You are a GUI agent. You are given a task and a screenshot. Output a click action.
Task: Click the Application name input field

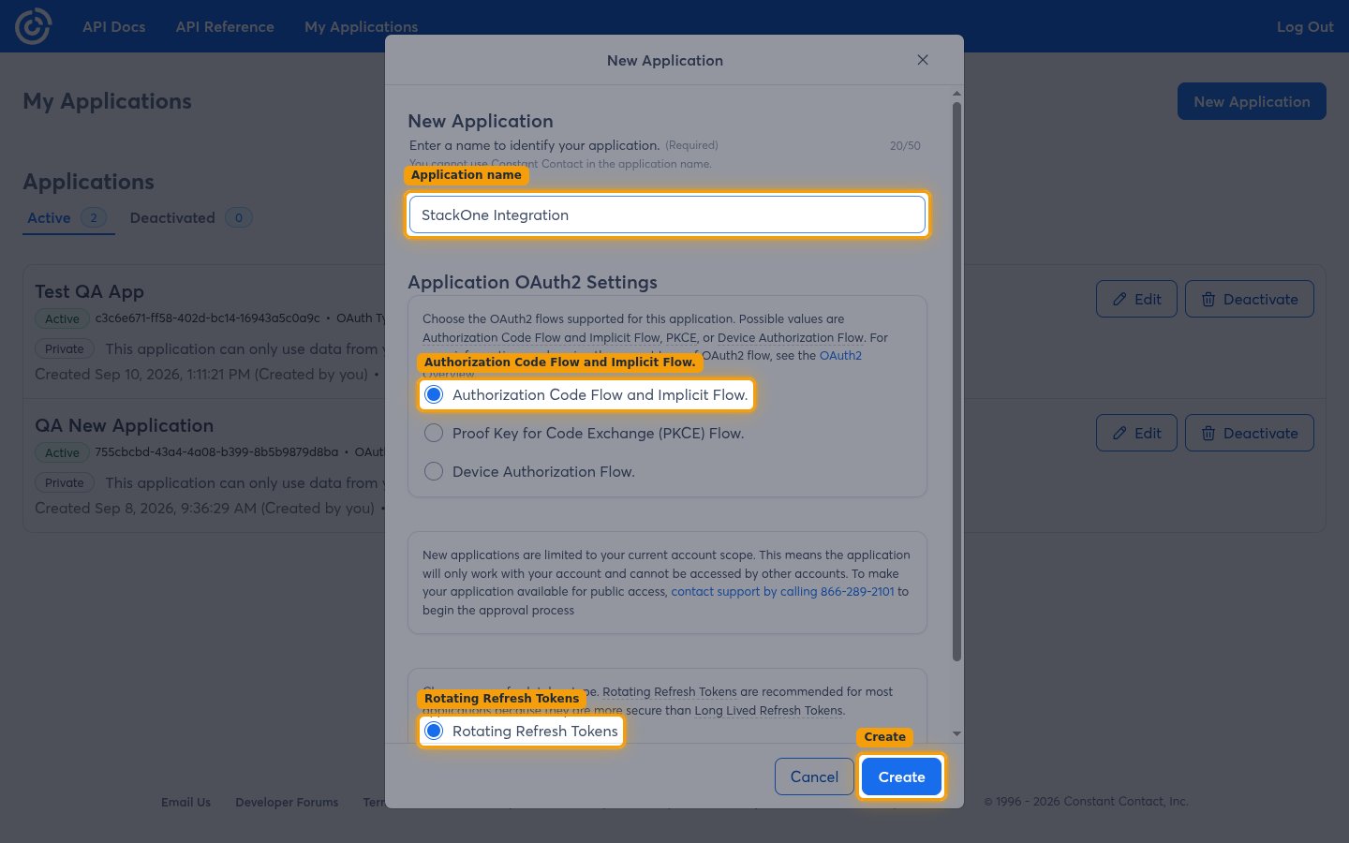(x=667, y=214)
